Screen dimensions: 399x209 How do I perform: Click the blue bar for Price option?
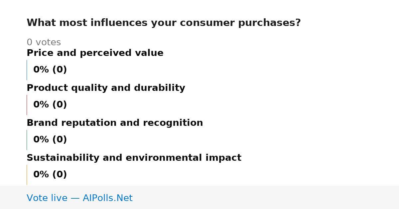point(27,70)
